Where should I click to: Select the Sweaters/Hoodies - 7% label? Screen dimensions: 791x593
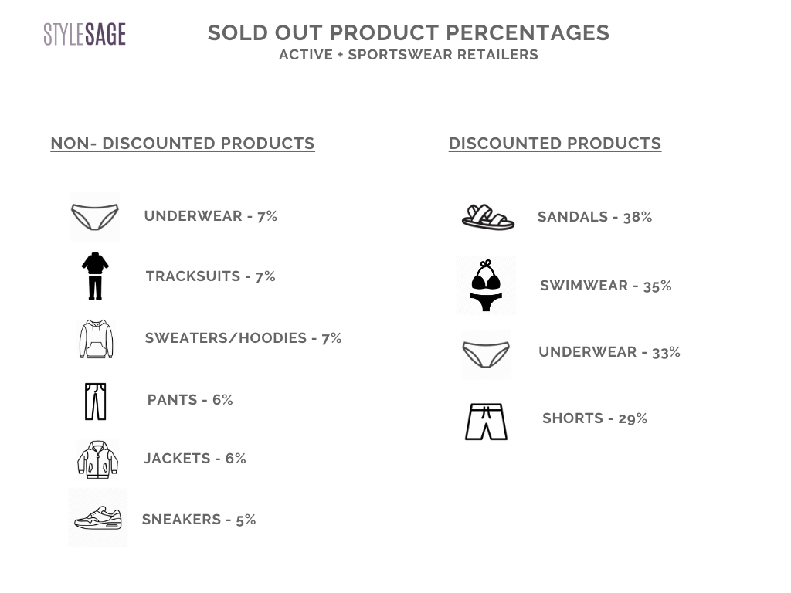(243, 338)
